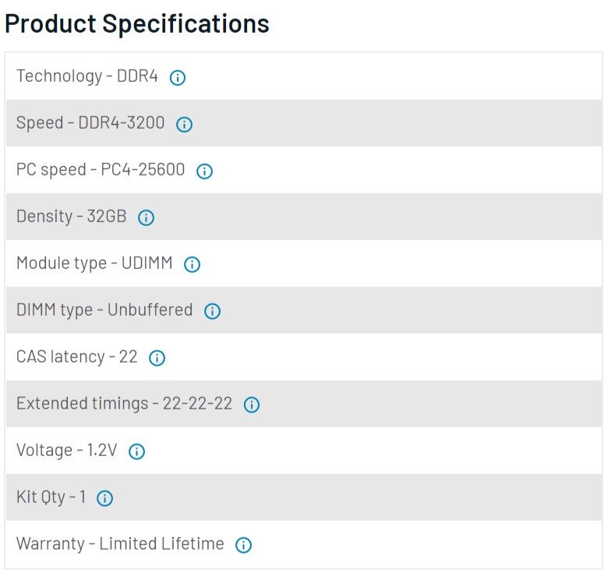Open info icon for DIMM type - Unbuffered

click(x=212, y=311)
